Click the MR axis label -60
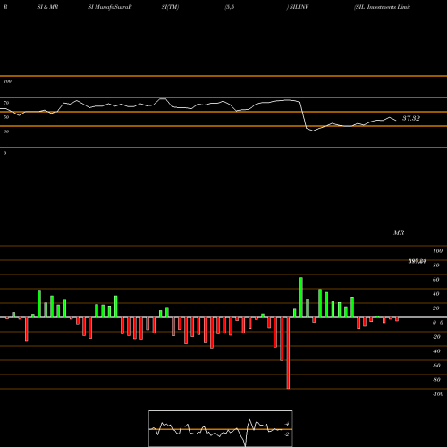Image resolution: width=447 pixels, height=447 pixels. pyautogui.click(x=436, y=366)
